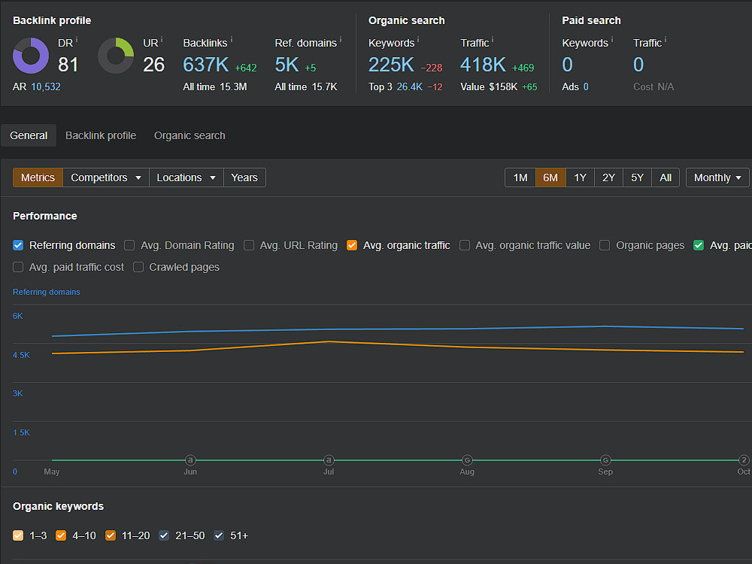
Task: Click the Ref. domains info icon
Action: (x=341, y=39)
